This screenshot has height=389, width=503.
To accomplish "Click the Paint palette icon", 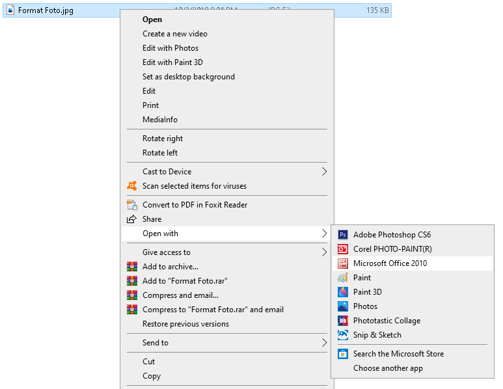I will coord(343,278).
